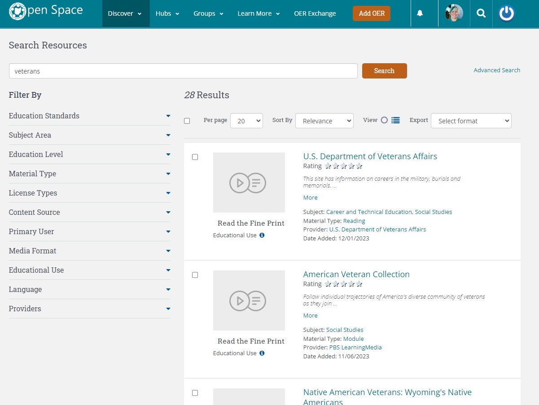Open Native American Veterans result title
This screenshot has width=539, height=405.
pyautogui.click(x=387, y=397)
